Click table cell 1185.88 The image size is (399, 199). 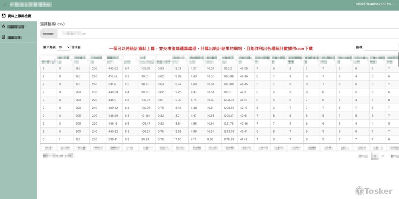pos(230,76)
